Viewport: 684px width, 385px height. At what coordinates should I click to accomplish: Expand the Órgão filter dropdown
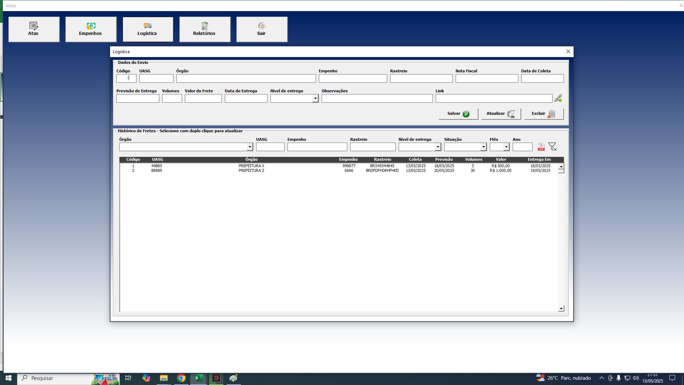(250, 147)
